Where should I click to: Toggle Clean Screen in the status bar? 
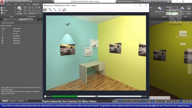point(187,101)
